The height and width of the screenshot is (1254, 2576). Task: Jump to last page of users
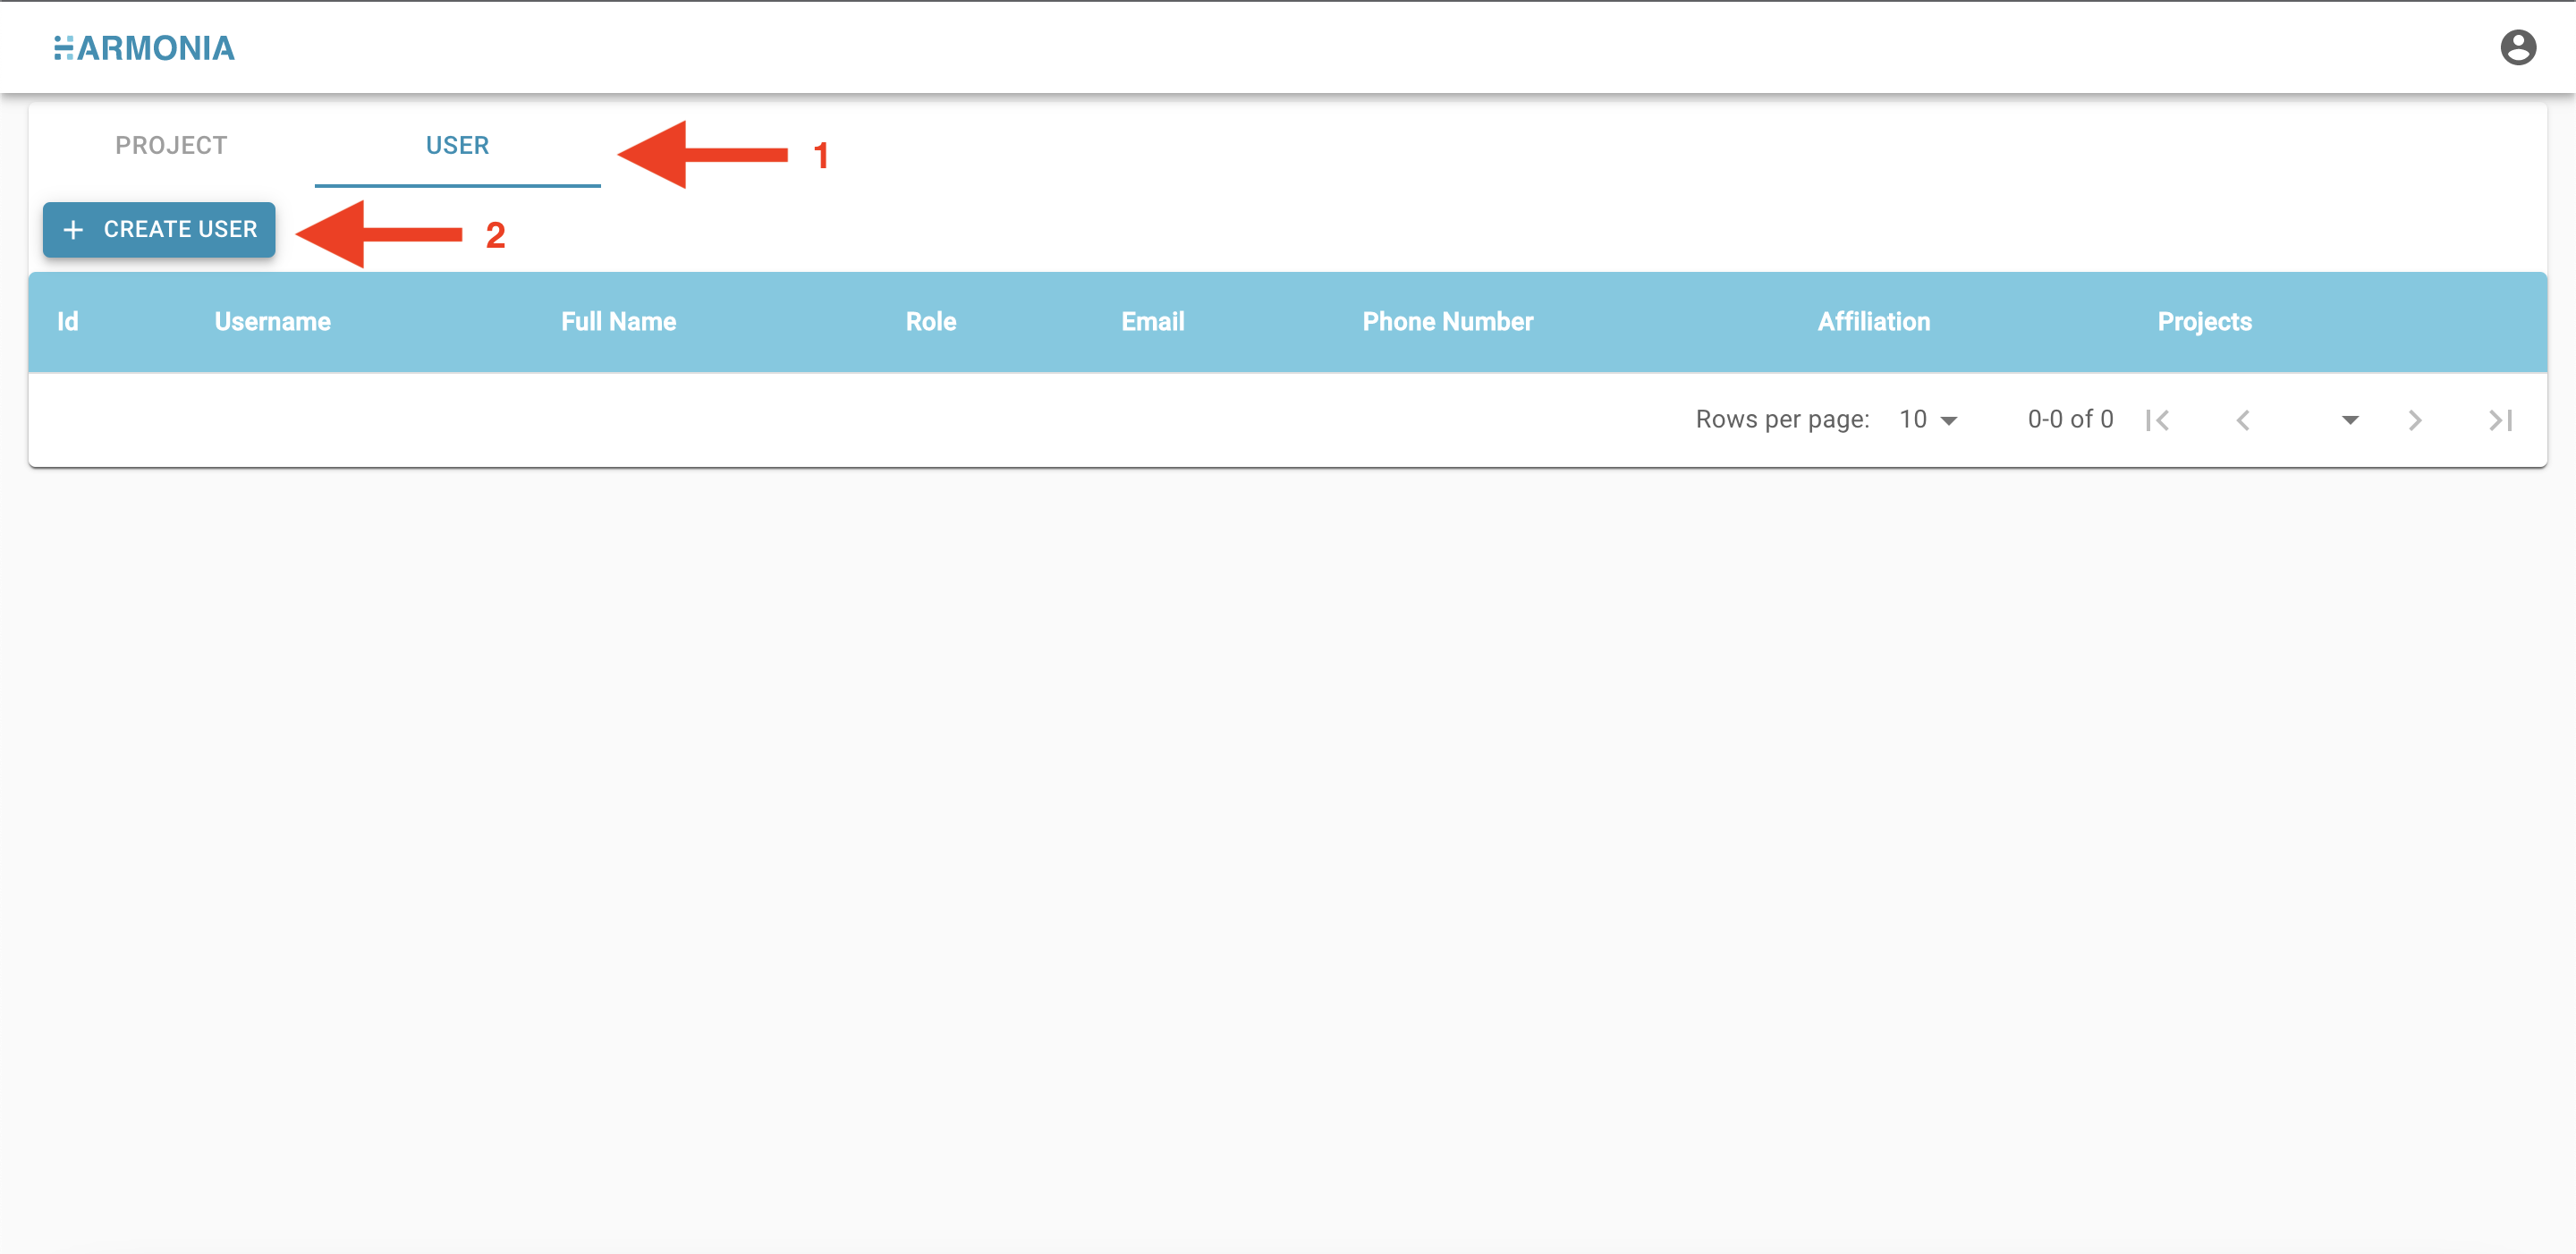coord(2500,420)
